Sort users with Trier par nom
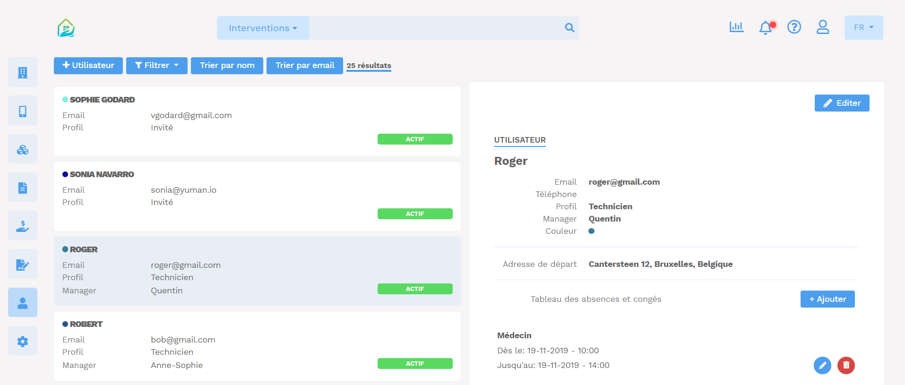The image size is (905, 385). [x=227, y=66]
